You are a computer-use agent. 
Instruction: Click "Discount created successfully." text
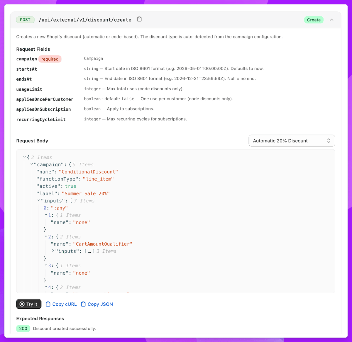[65, 329]
